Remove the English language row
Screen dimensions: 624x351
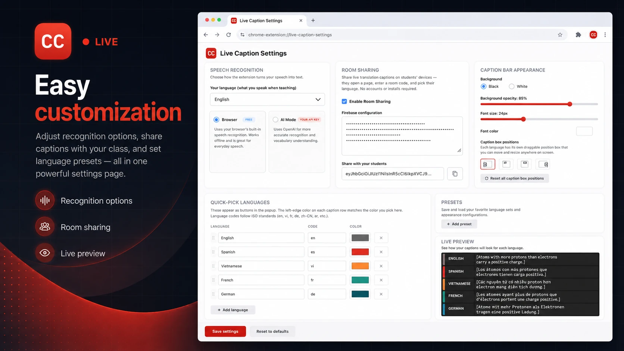(381, 238)
